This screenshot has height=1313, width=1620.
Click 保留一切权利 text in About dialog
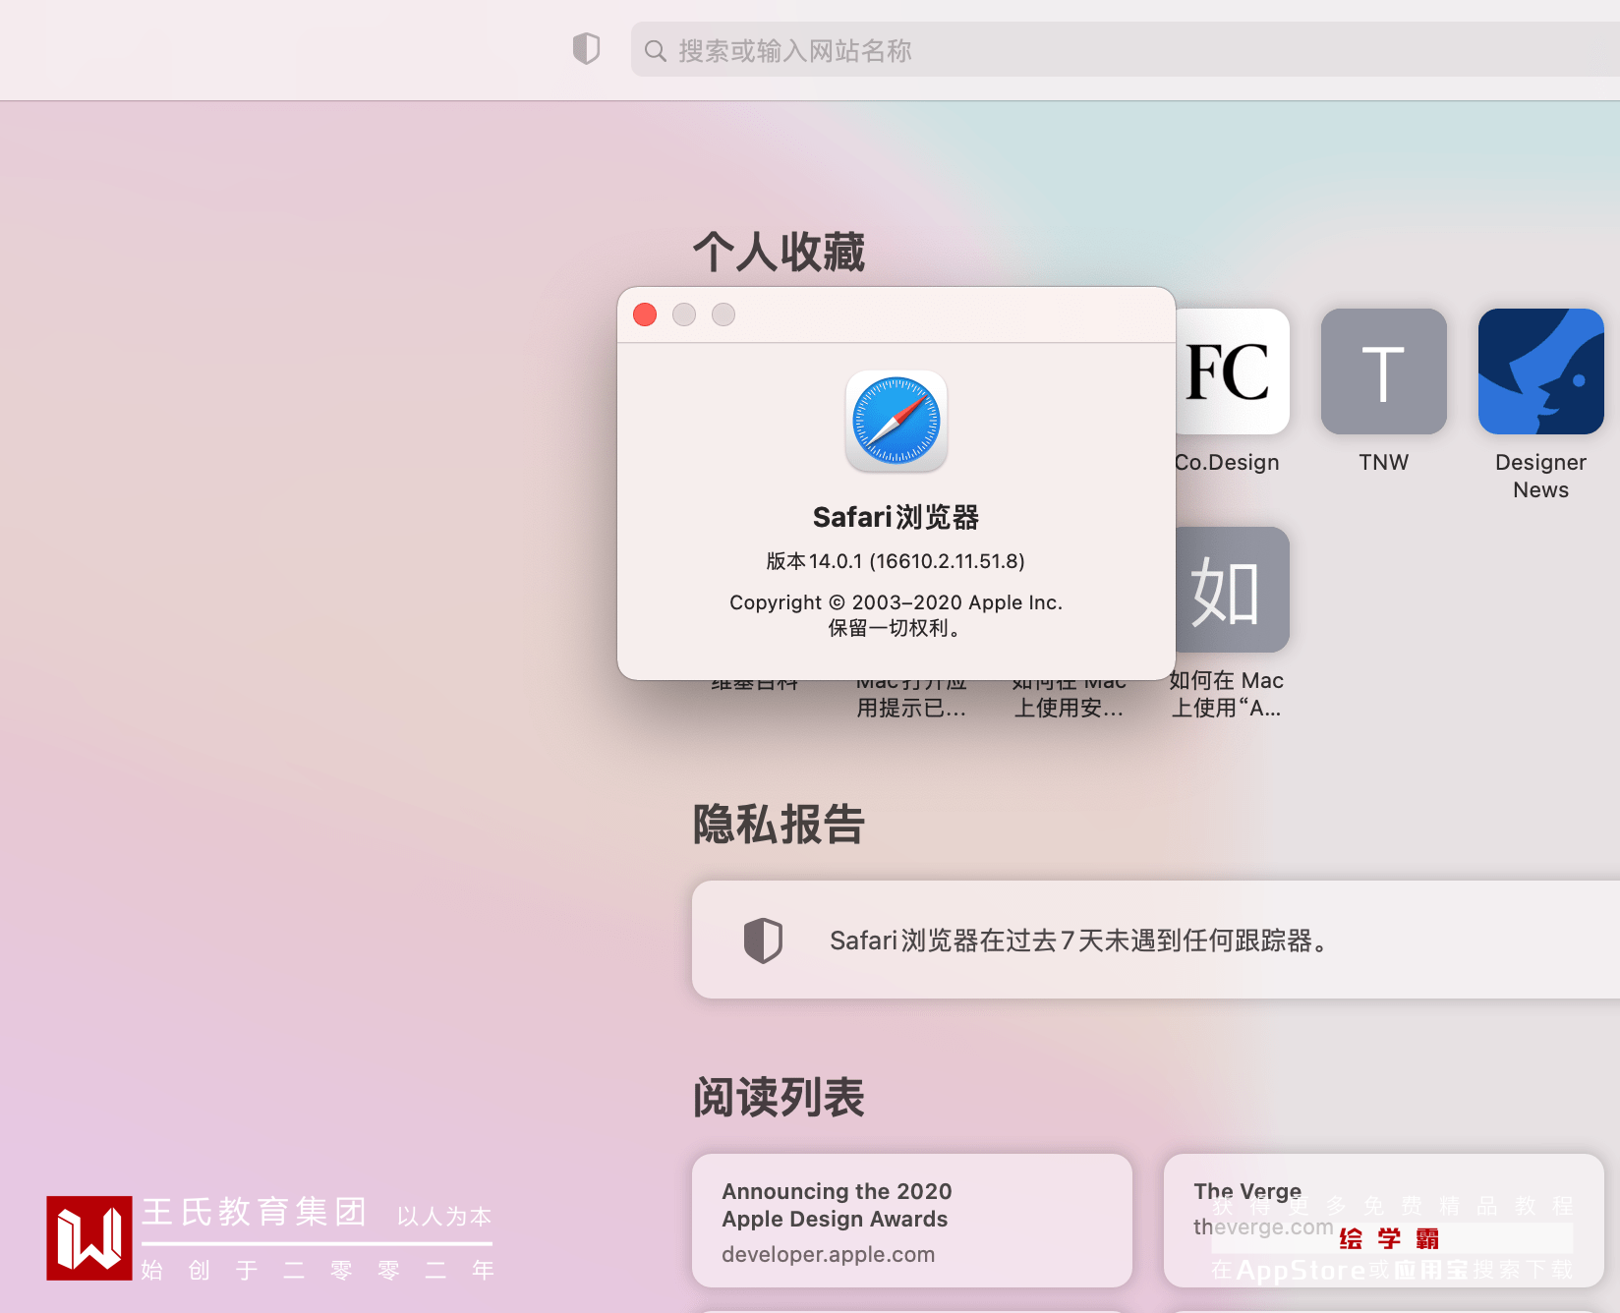coord(896,628)
